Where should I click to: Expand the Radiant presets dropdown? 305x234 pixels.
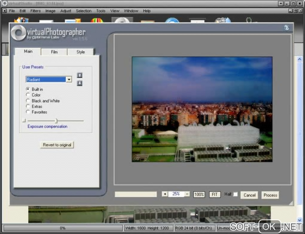[x=69, y=79]
